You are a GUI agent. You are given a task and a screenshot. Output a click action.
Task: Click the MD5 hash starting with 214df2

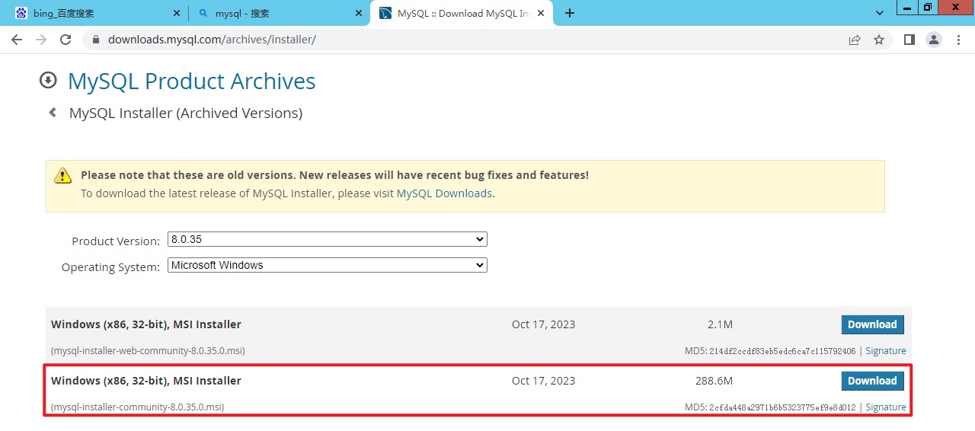click(x=782, y=351)
